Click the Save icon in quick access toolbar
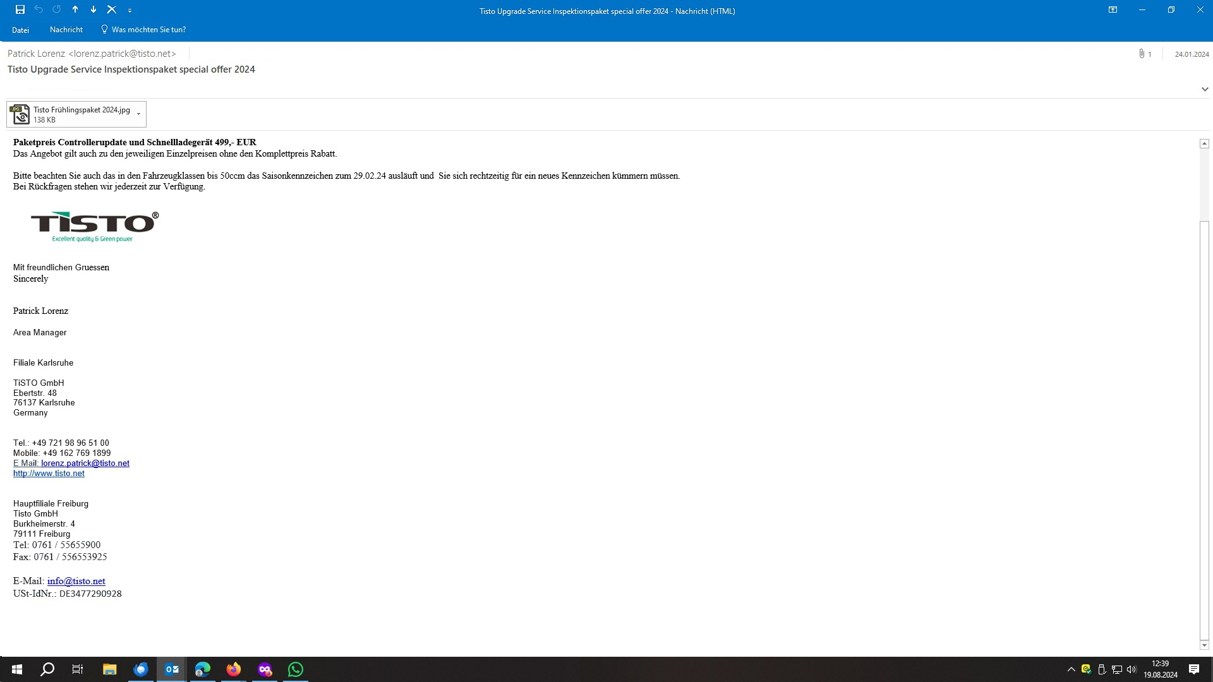Screen dimensions: 1213x682 20,9
